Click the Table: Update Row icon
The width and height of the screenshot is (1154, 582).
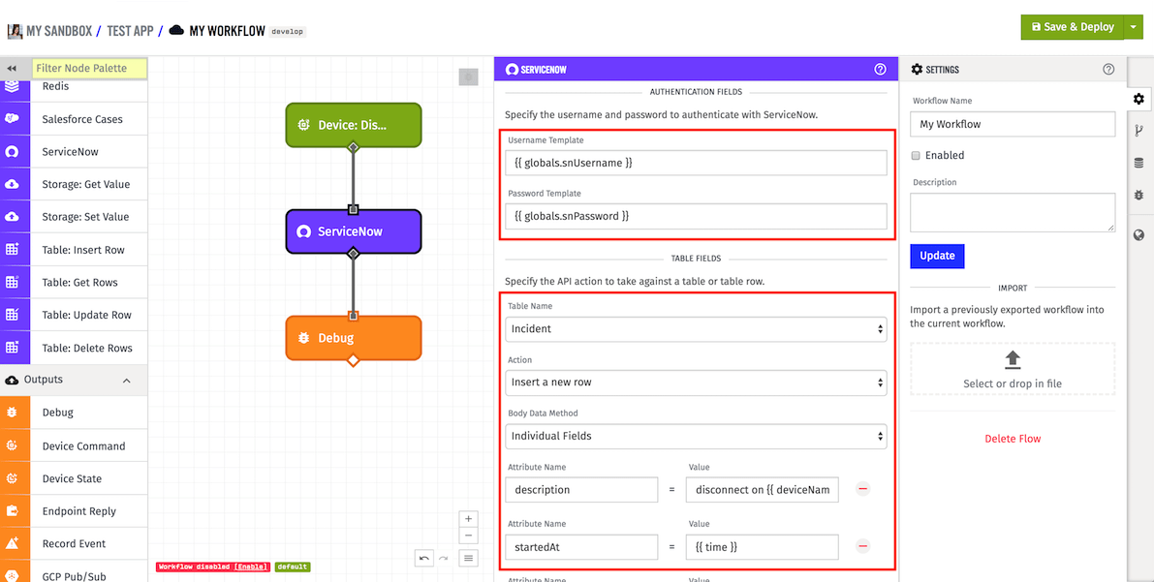coord(12,314)
